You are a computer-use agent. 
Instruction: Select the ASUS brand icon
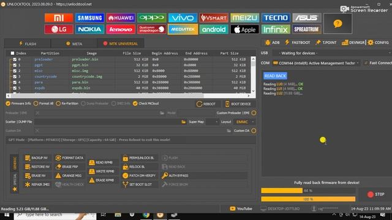click(307, 18)
